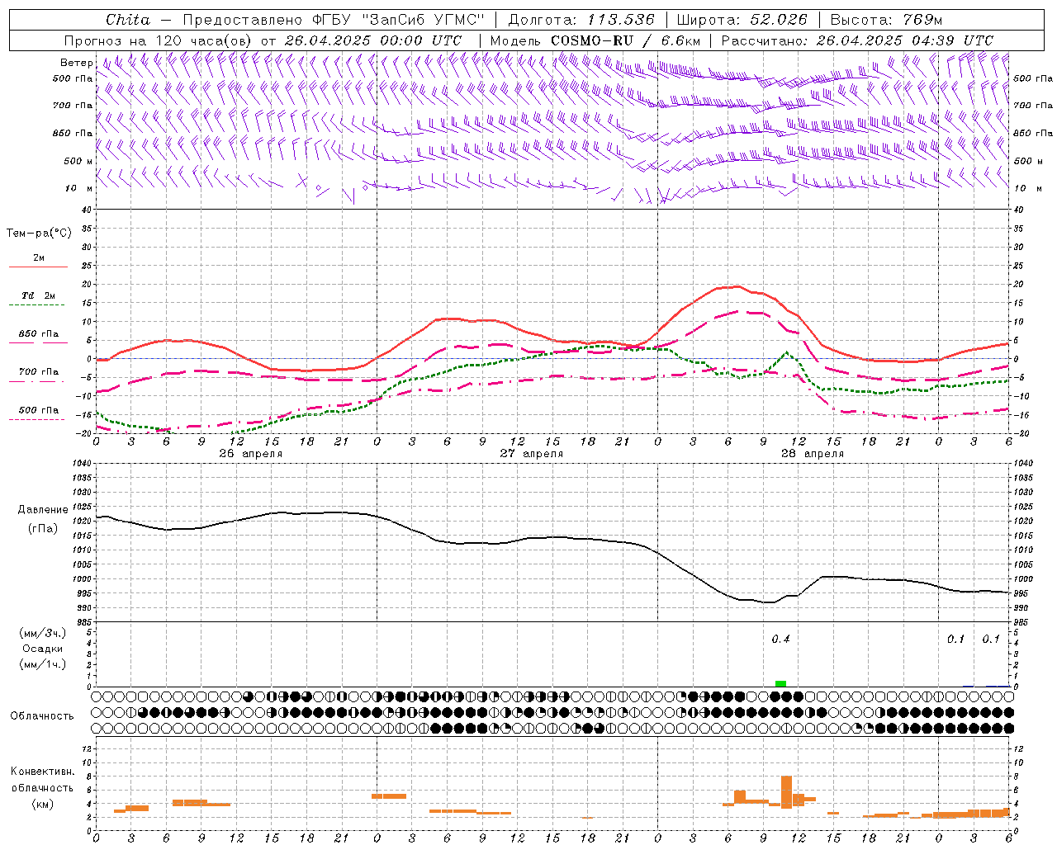Click the '27 апреля' date label
This screenshot has height=845, width=1057.
coord(532,454)
